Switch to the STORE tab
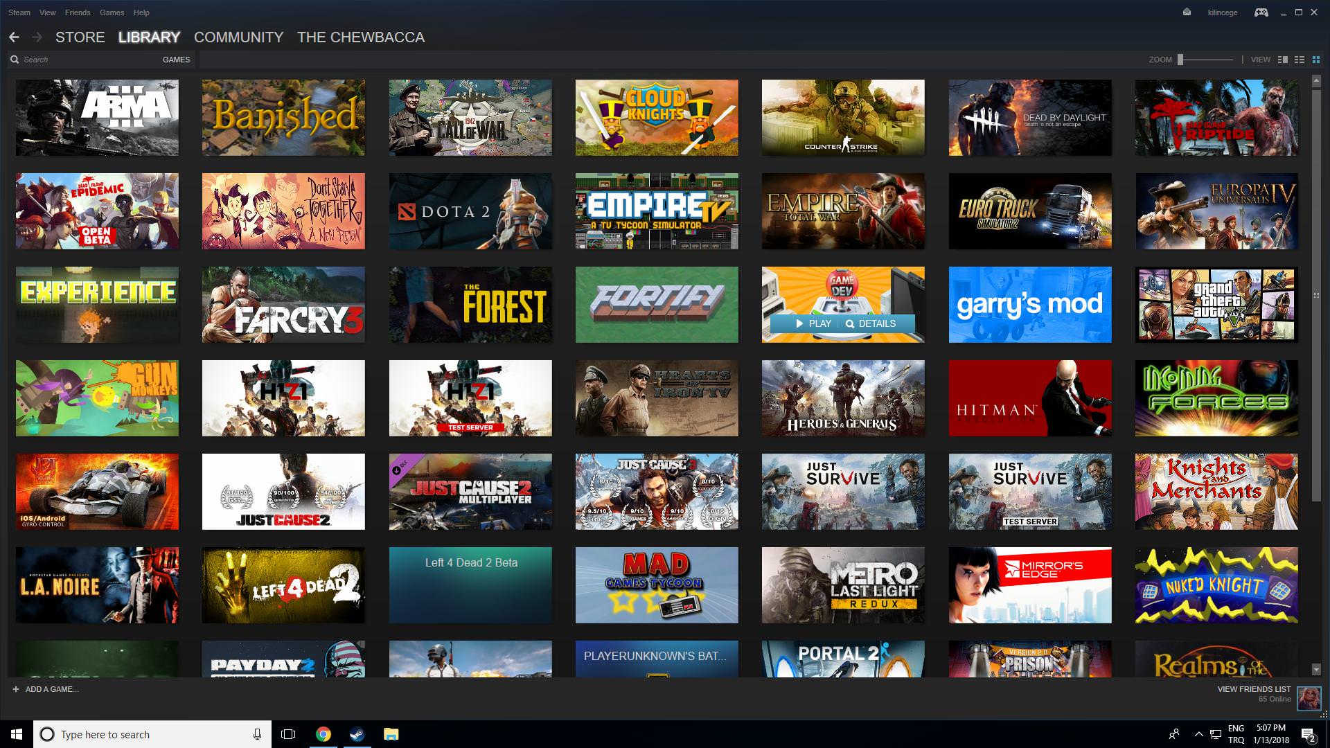The height and width of the screenshot is (748, 1330). pyautogui.click(x=80, y=37)
